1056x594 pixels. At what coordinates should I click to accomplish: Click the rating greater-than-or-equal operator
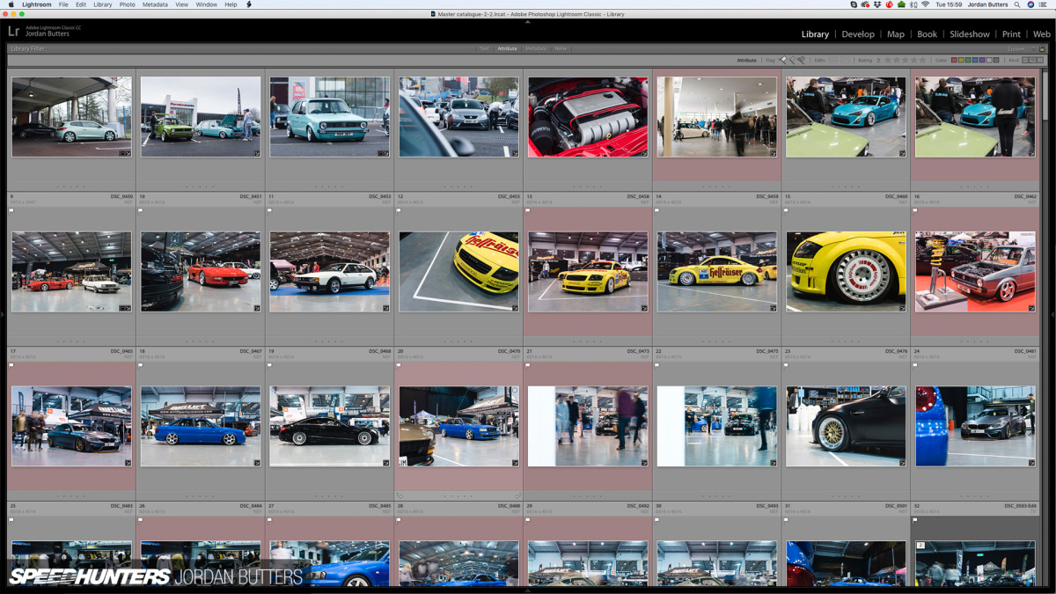point(878,60)
